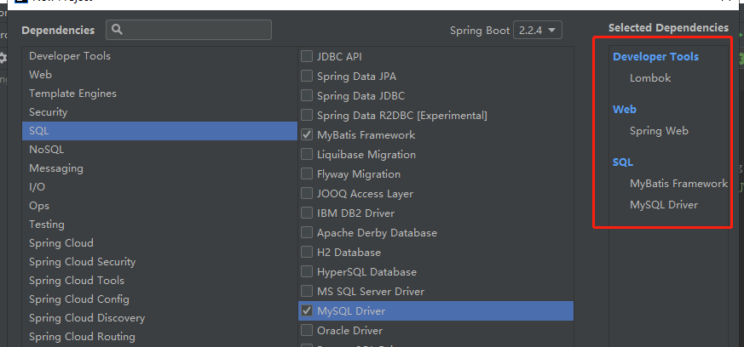Select the Ops category

point(159,206)
